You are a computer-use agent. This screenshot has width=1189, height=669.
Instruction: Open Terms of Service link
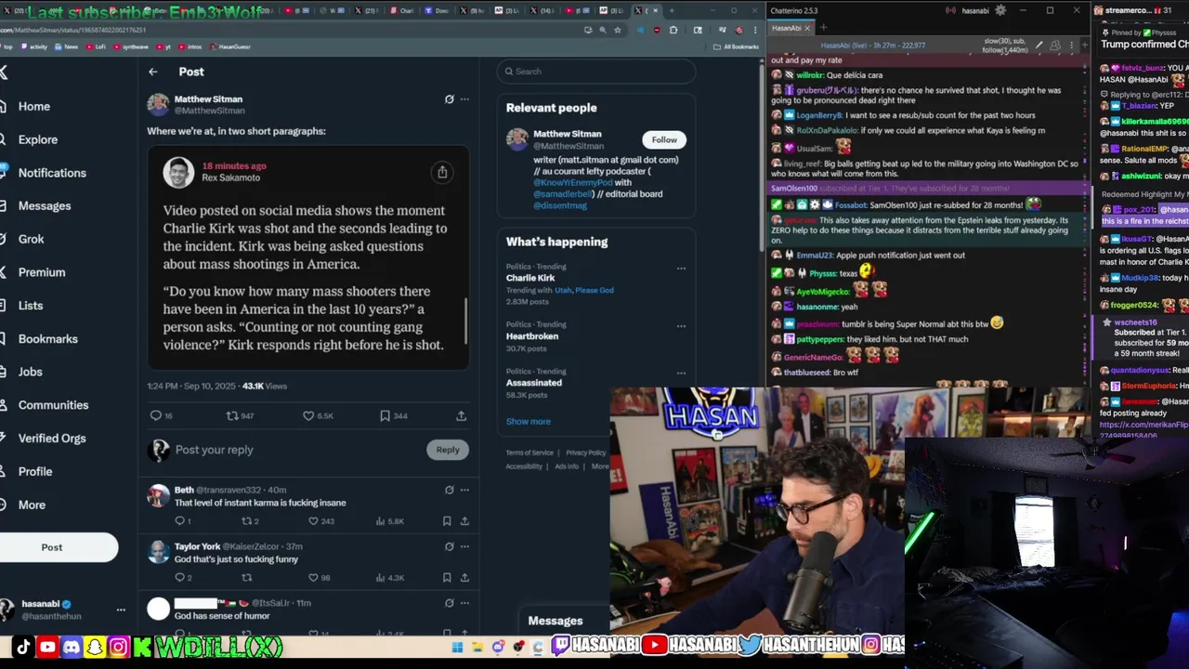point(529,453)
